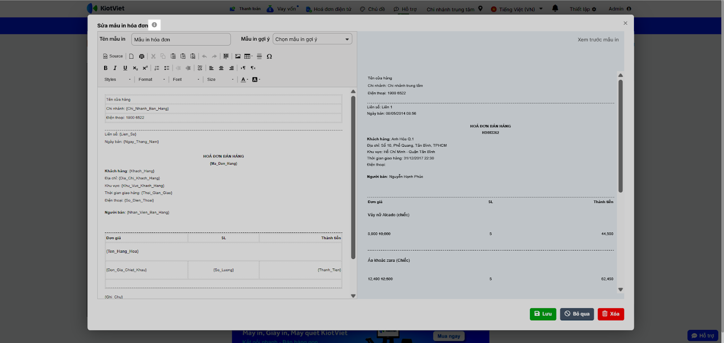Open Thiết lập settings menu

click(583, 9)
